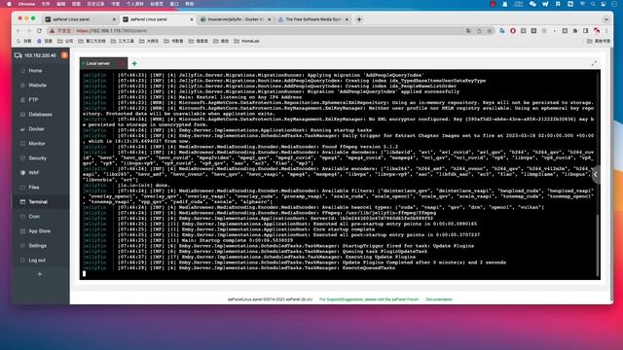623x350 pixels.
Task: Open the Website section in sidebar
Action: point(37,86)
